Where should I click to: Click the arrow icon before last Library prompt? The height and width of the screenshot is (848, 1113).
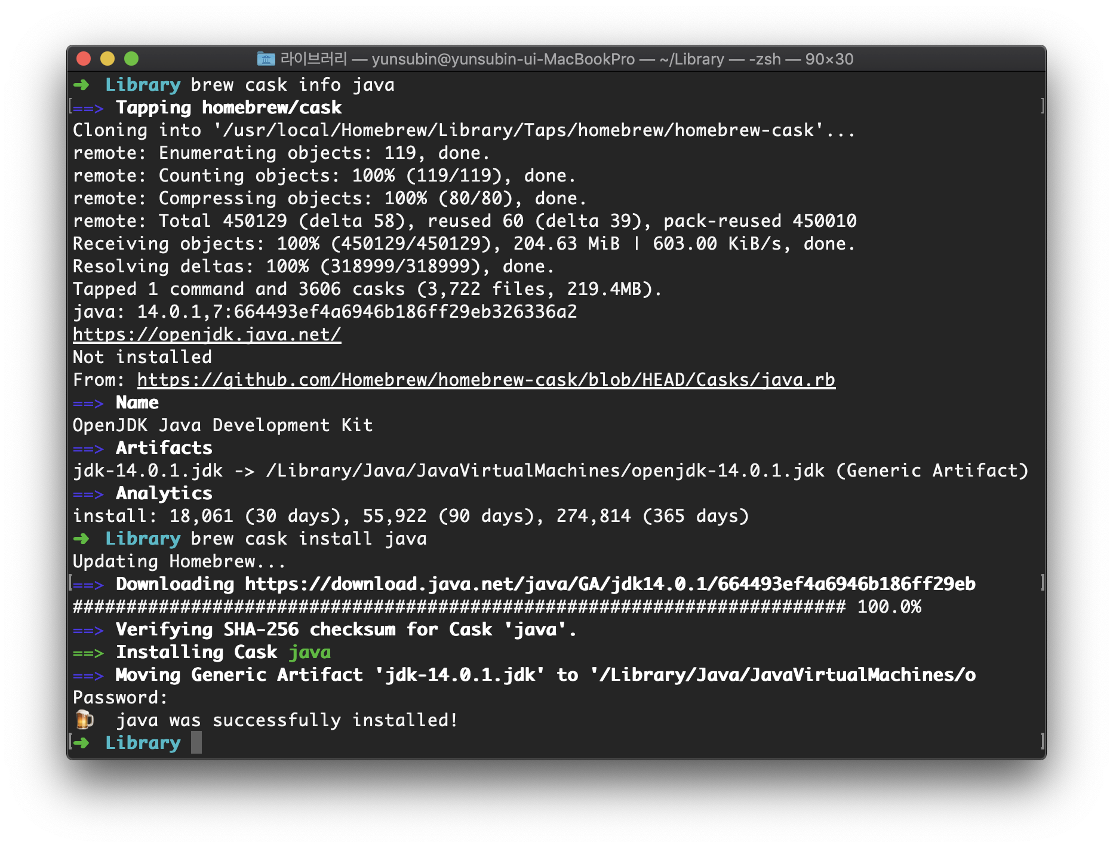click(x=82, y=742)
